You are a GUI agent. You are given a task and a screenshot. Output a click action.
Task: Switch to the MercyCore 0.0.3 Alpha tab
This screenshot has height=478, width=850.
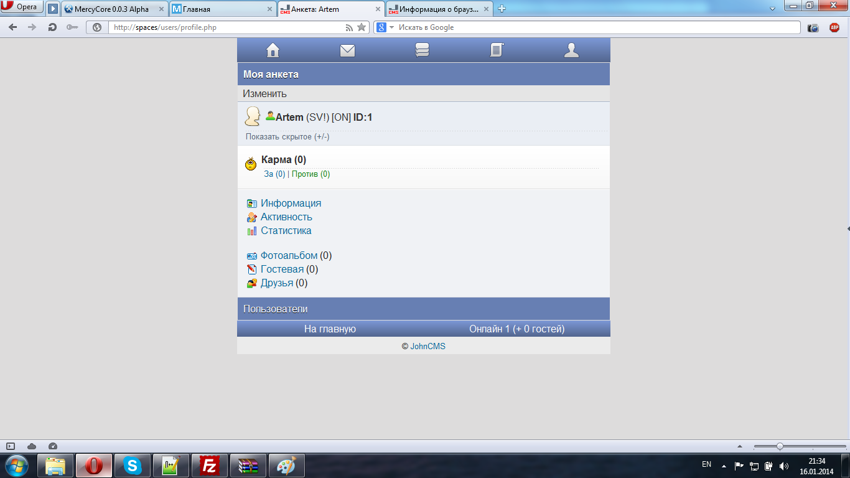tap(112, 9)
